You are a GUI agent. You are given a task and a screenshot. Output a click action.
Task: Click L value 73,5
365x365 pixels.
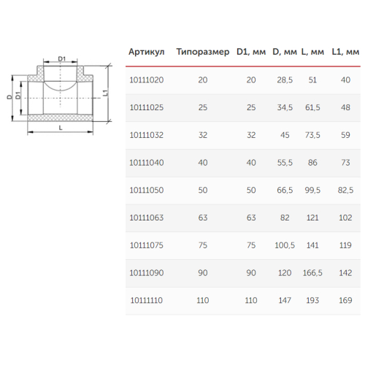312,135
